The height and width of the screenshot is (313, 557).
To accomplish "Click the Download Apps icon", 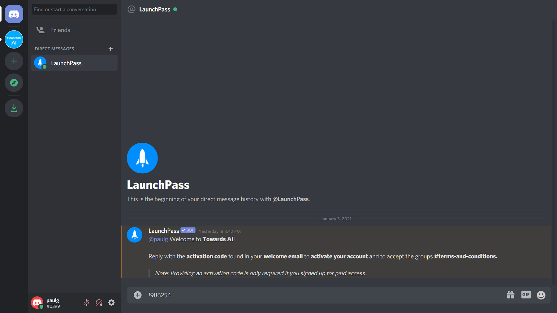I will tap(14, 108).
